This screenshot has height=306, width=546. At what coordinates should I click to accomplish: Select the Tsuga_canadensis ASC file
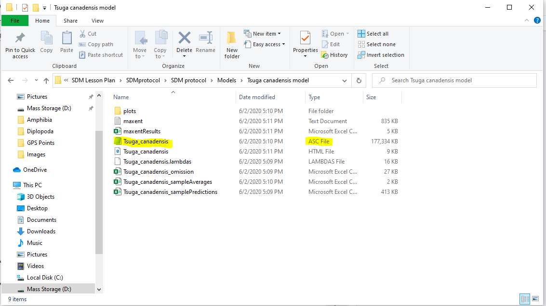[x=146, y=141]
